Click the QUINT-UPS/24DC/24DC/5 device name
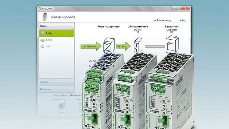Image resolution: width=229 pixels, height=129 pixels. click(x=63, y=18)
